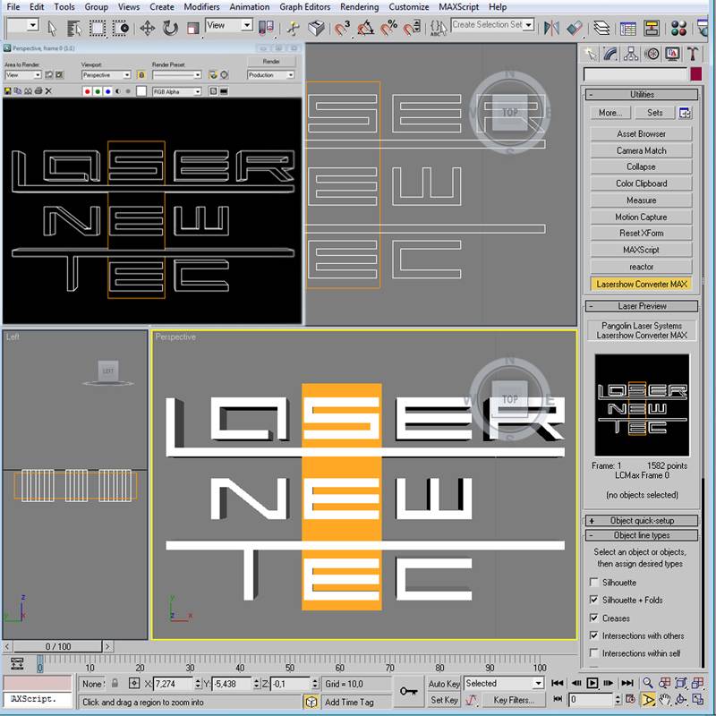
Task: Open the Rendering menu
Action: [x=360, y=7]
